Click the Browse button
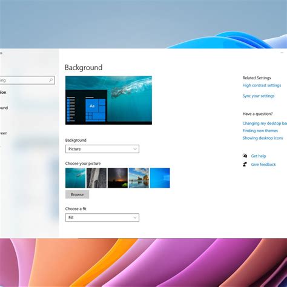Image resolution: width=287 pixels, height=287 pixels. 77,194
